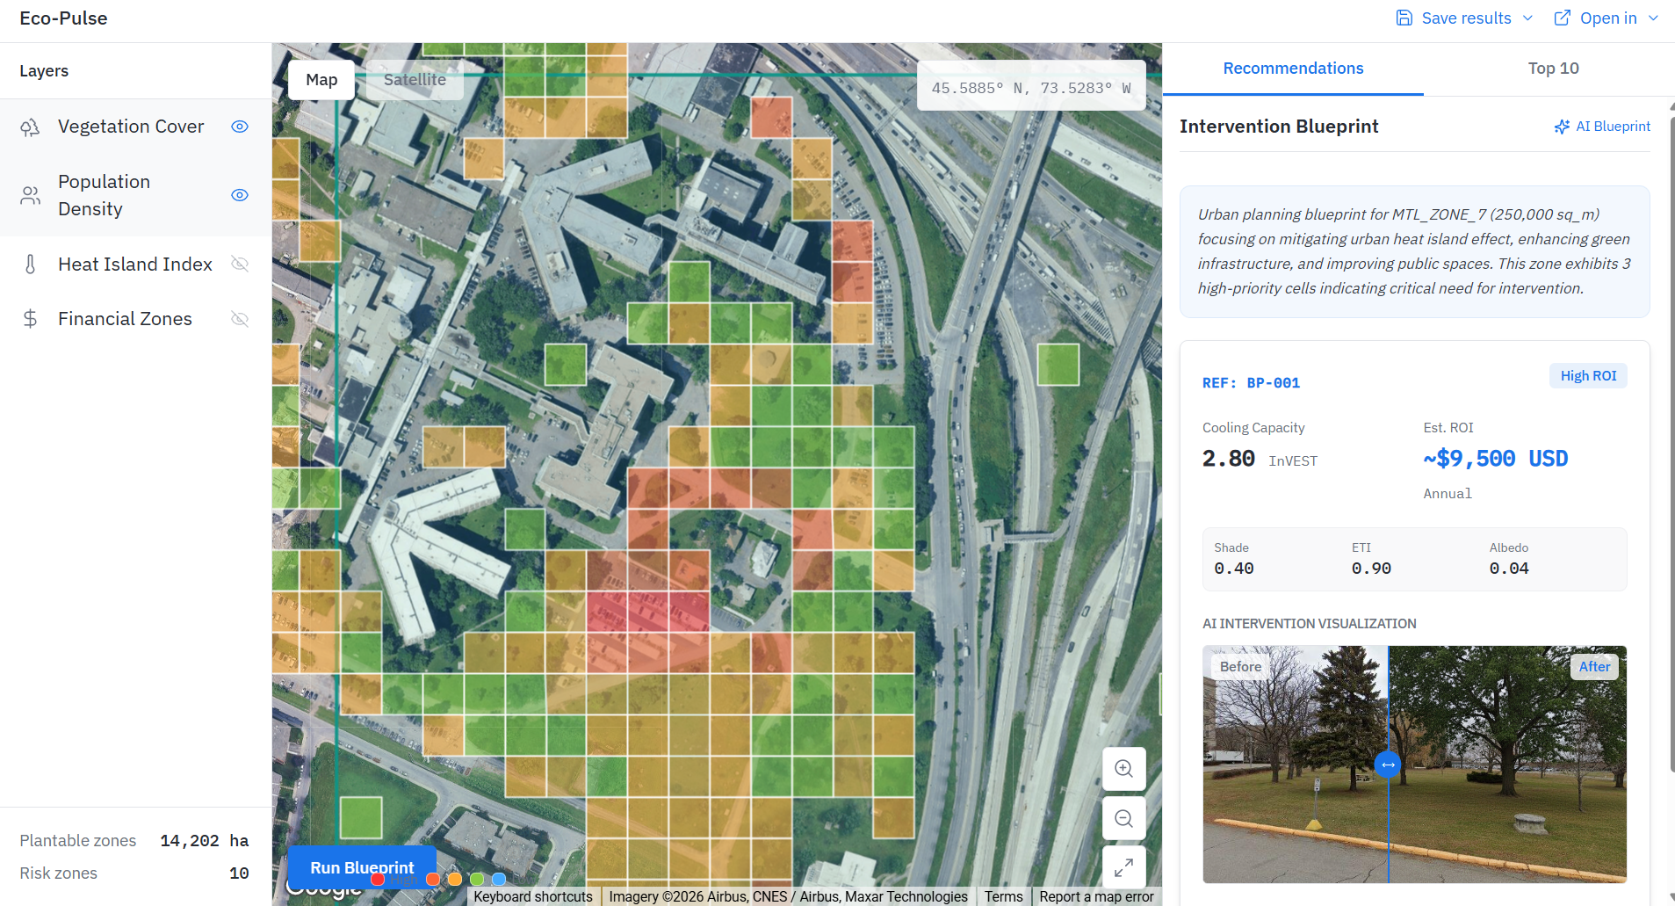Zoom out on the map
The height and width of the screenshot is (906, 1675).
[x=1123, y=819]
